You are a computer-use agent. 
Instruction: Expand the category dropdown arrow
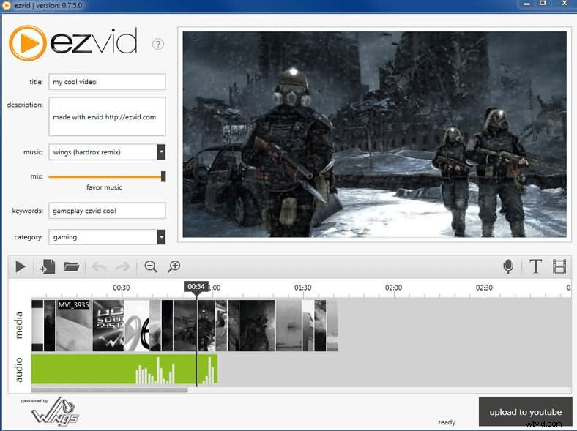161,237
